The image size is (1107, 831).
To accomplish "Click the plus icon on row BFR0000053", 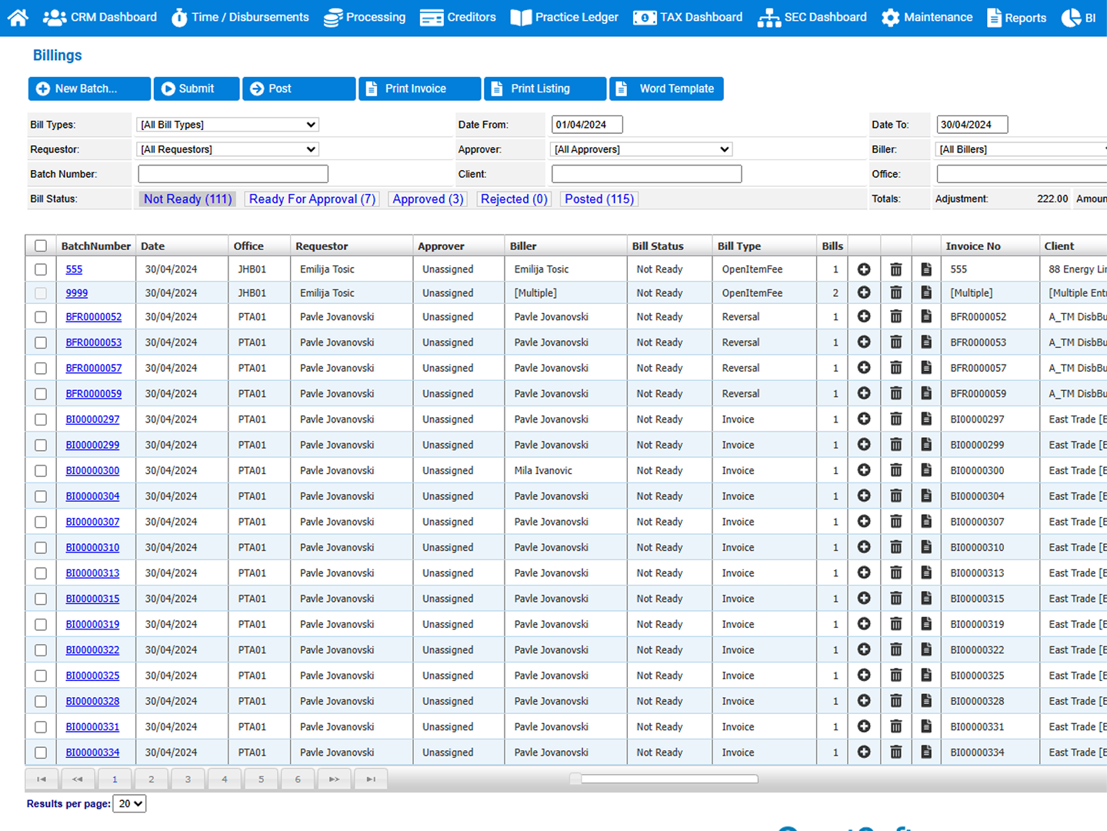I will tap(864, 342).
